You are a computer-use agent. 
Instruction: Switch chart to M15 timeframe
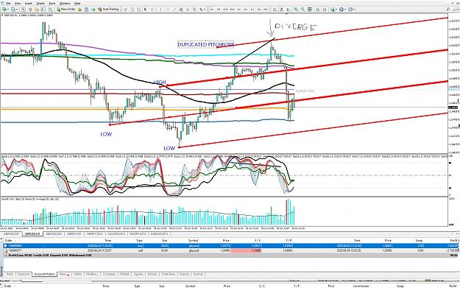tap(225, 10)
